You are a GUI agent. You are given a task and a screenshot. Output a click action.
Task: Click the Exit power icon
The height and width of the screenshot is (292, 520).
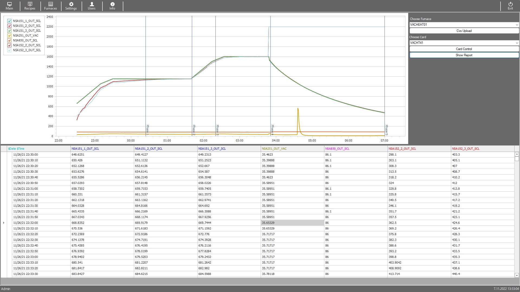point(510,6)
